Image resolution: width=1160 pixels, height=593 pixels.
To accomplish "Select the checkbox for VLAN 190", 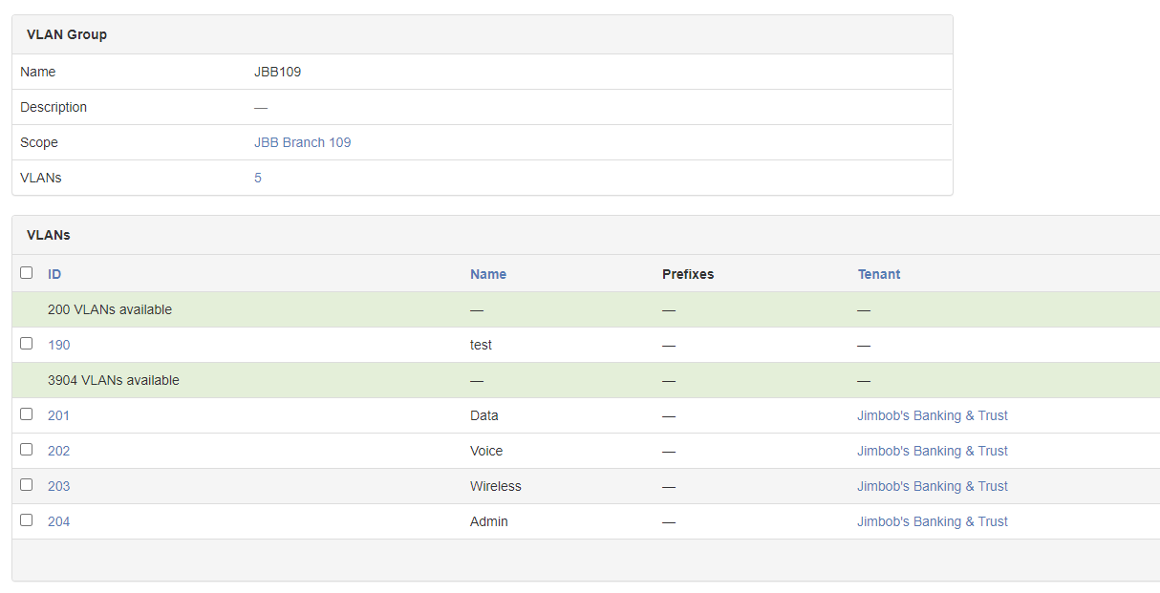I will pyautogui.click(x=26, y=343).
